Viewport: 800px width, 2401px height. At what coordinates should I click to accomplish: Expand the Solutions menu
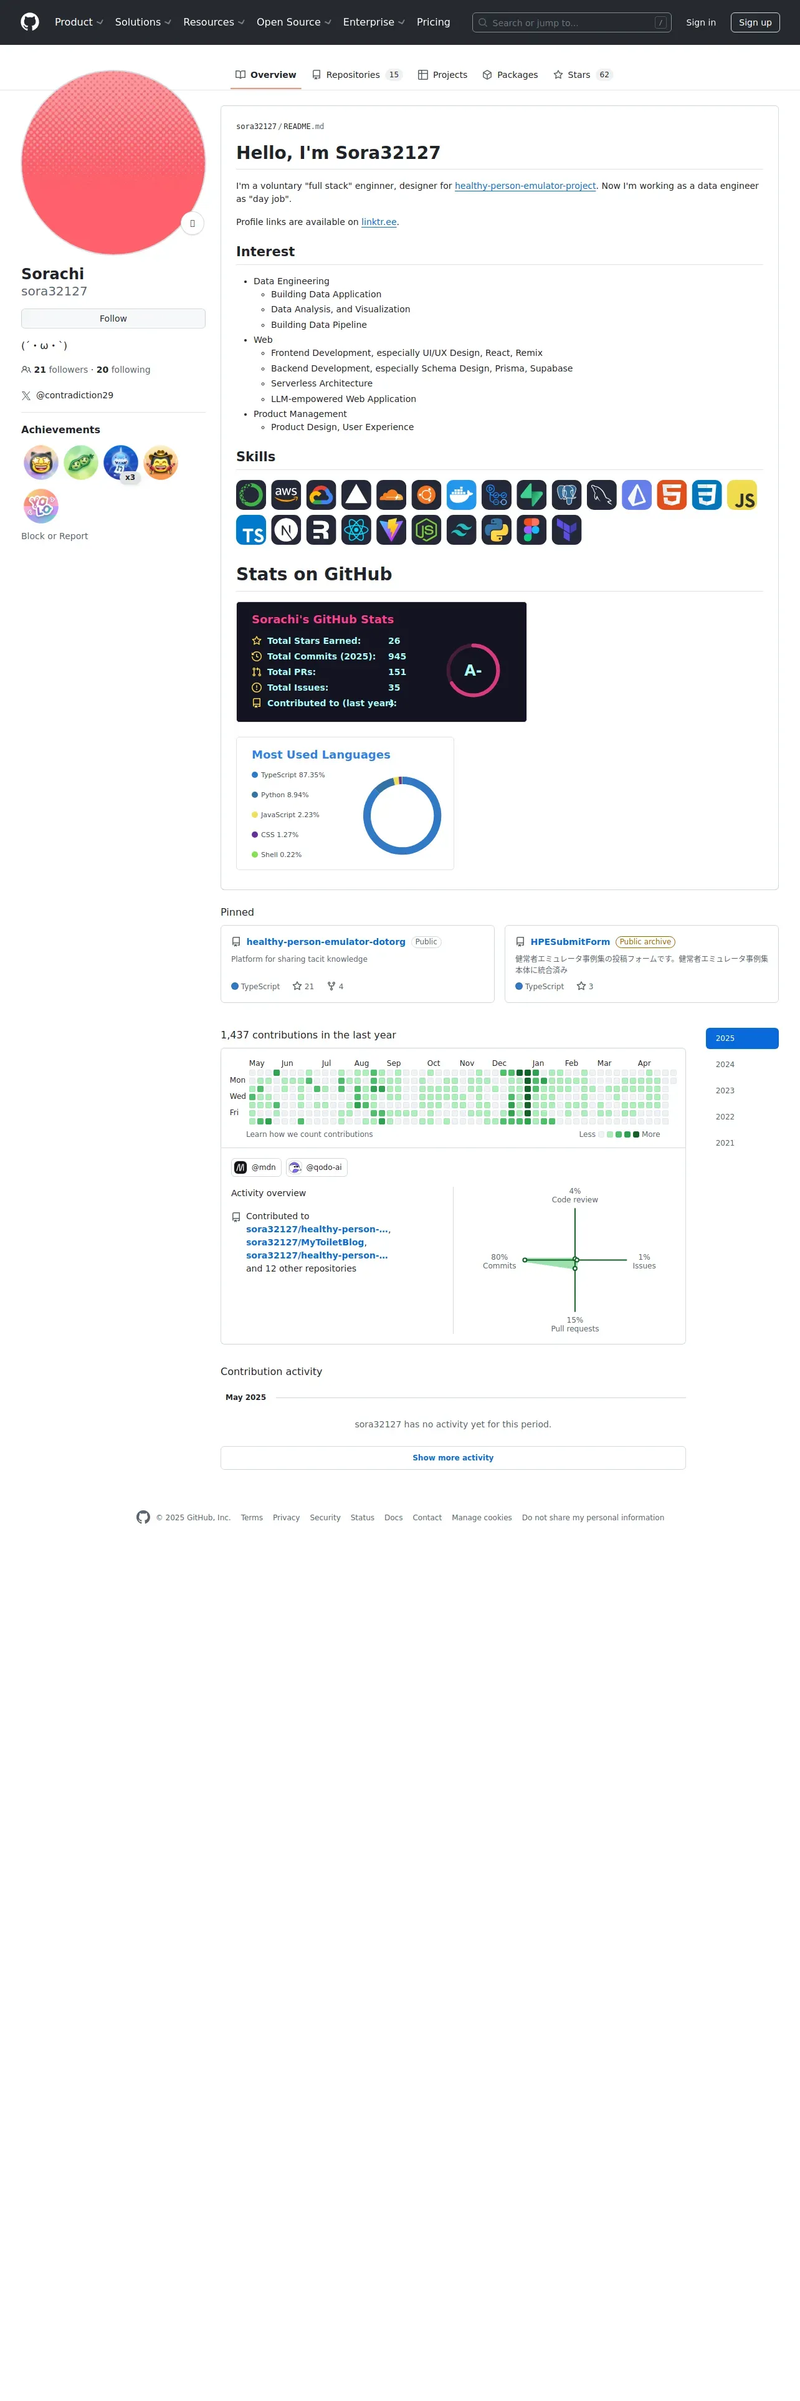click(x=143, y=22)
